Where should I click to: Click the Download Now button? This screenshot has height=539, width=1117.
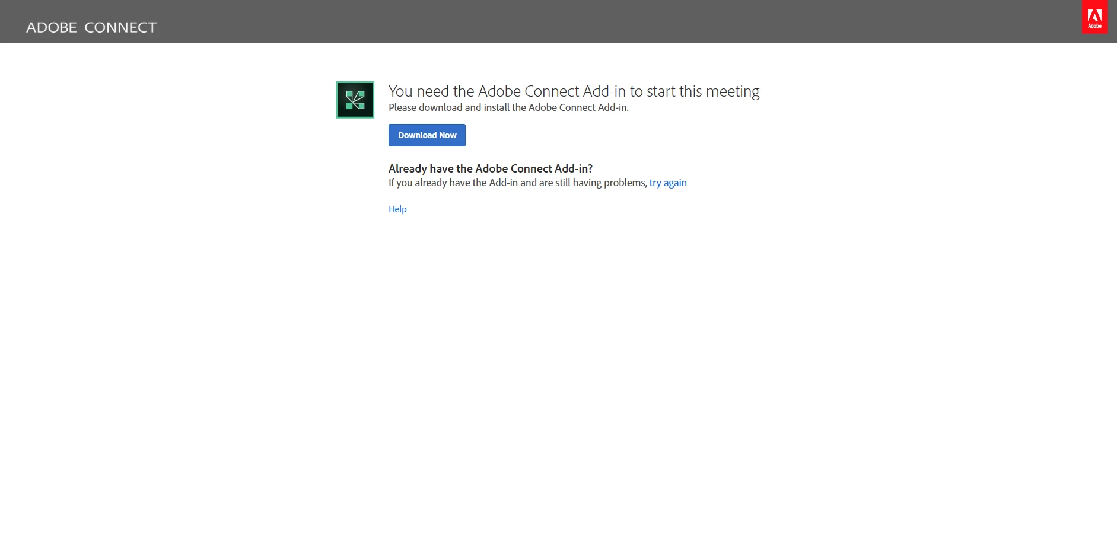[x=427, y=135]
